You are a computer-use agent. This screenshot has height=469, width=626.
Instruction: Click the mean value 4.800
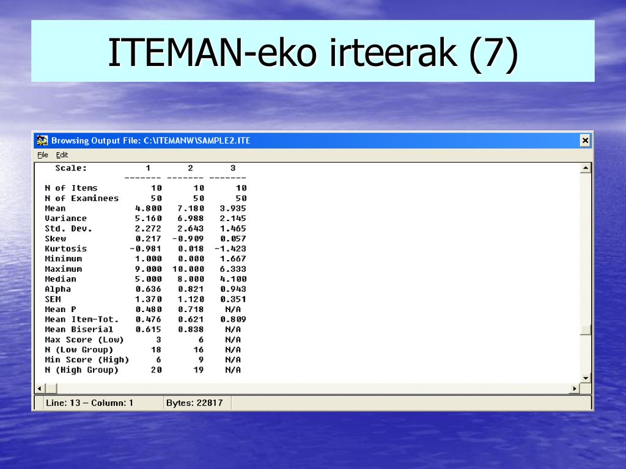149,208
